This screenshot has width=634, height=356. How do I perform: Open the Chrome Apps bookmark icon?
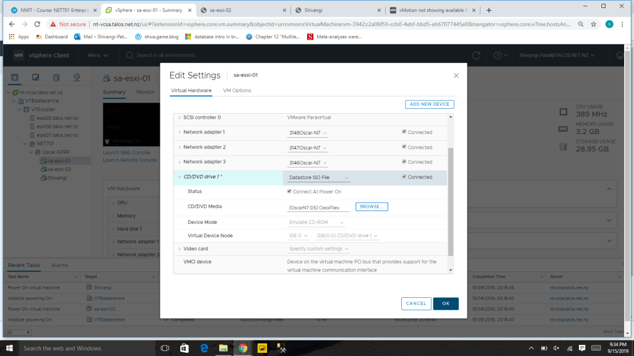coord(11,36)
